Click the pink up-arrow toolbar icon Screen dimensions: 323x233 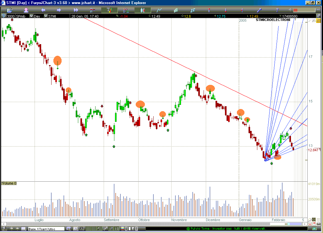click(x=26, y=10)
